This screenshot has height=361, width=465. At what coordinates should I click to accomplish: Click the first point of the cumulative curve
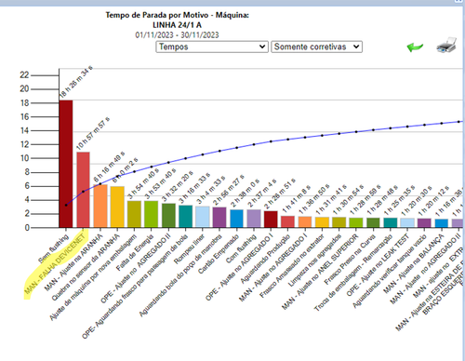(66, 205)
